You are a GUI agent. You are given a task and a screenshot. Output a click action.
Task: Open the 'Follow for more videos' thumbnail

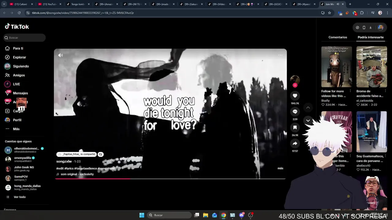click(x=337, y=67)
